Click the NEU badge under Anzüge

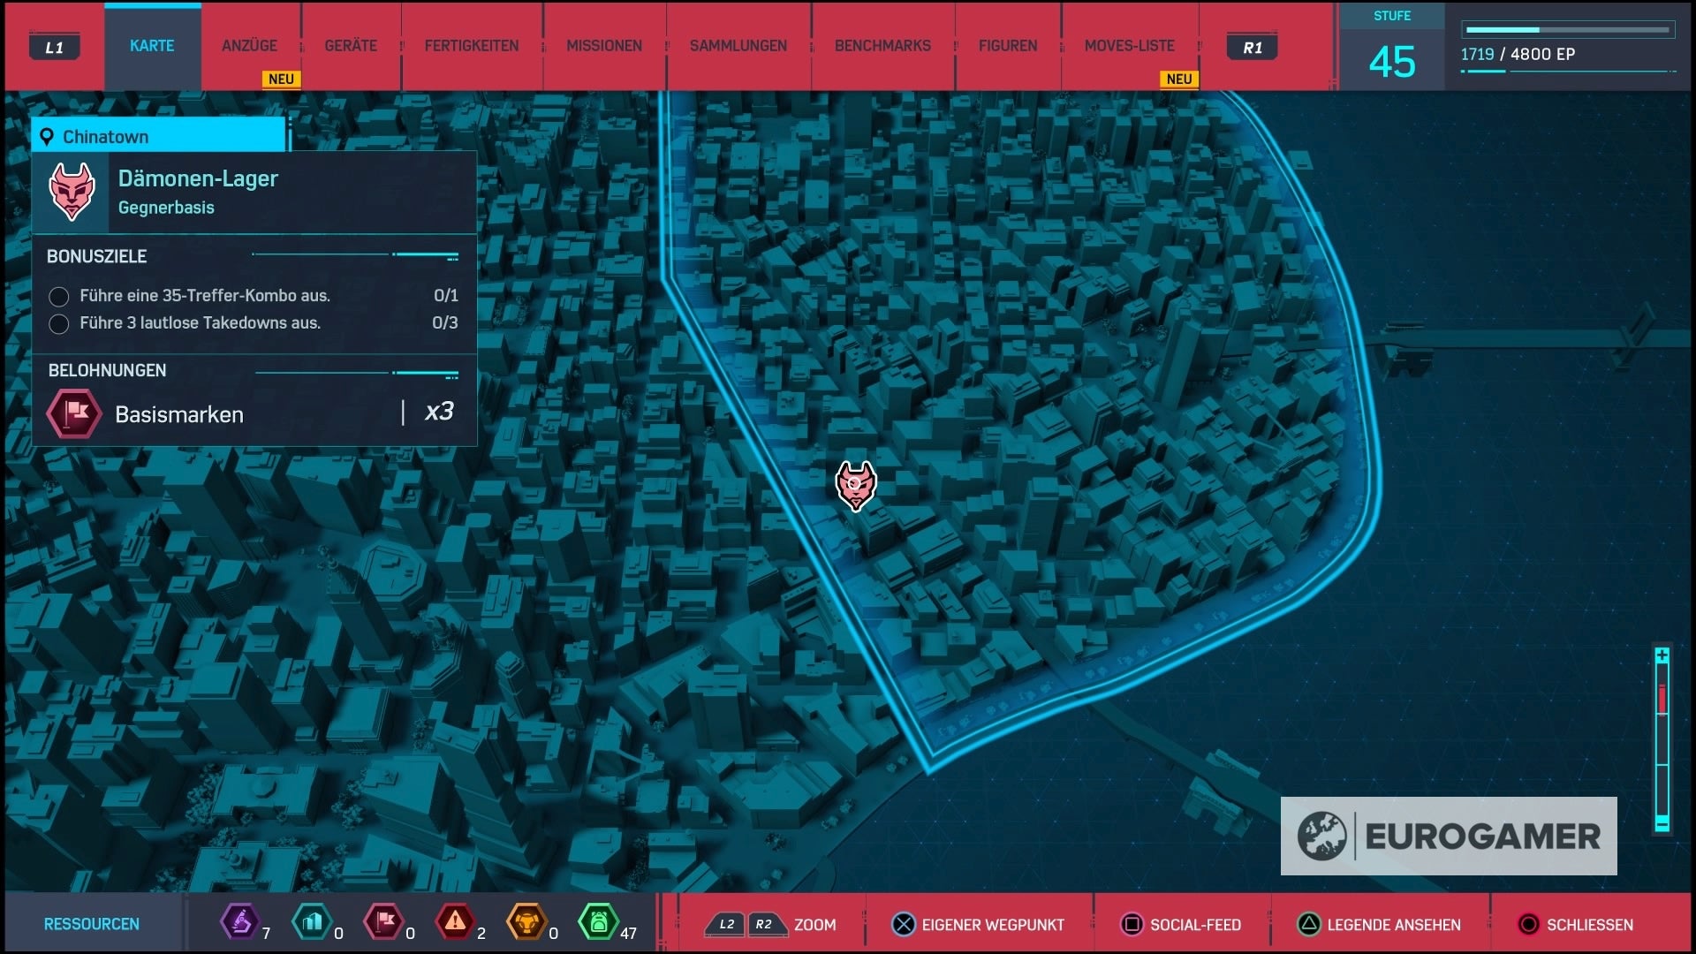(281, 79)
